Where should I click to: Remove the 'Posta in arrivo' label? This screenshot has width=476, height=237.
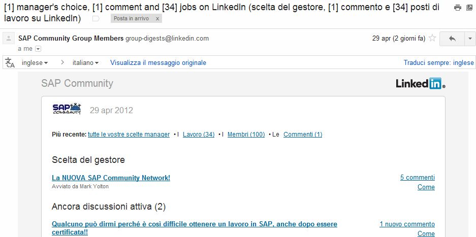pyautogui.click(x=157, y=18)
